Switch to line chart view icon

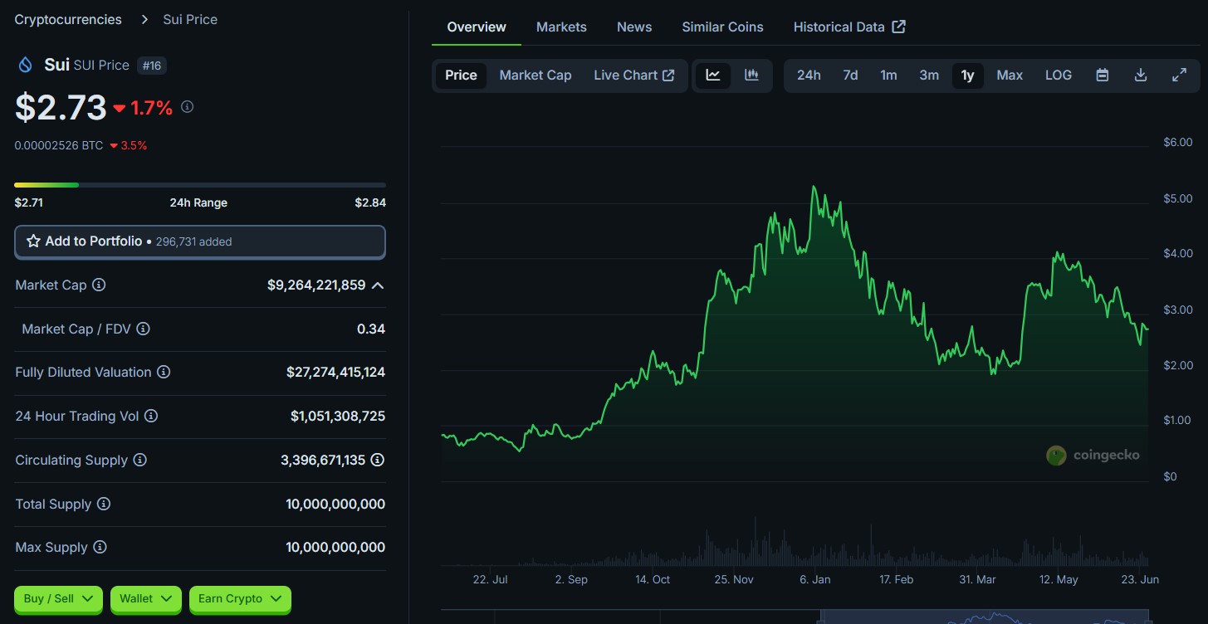pos(713,75)
